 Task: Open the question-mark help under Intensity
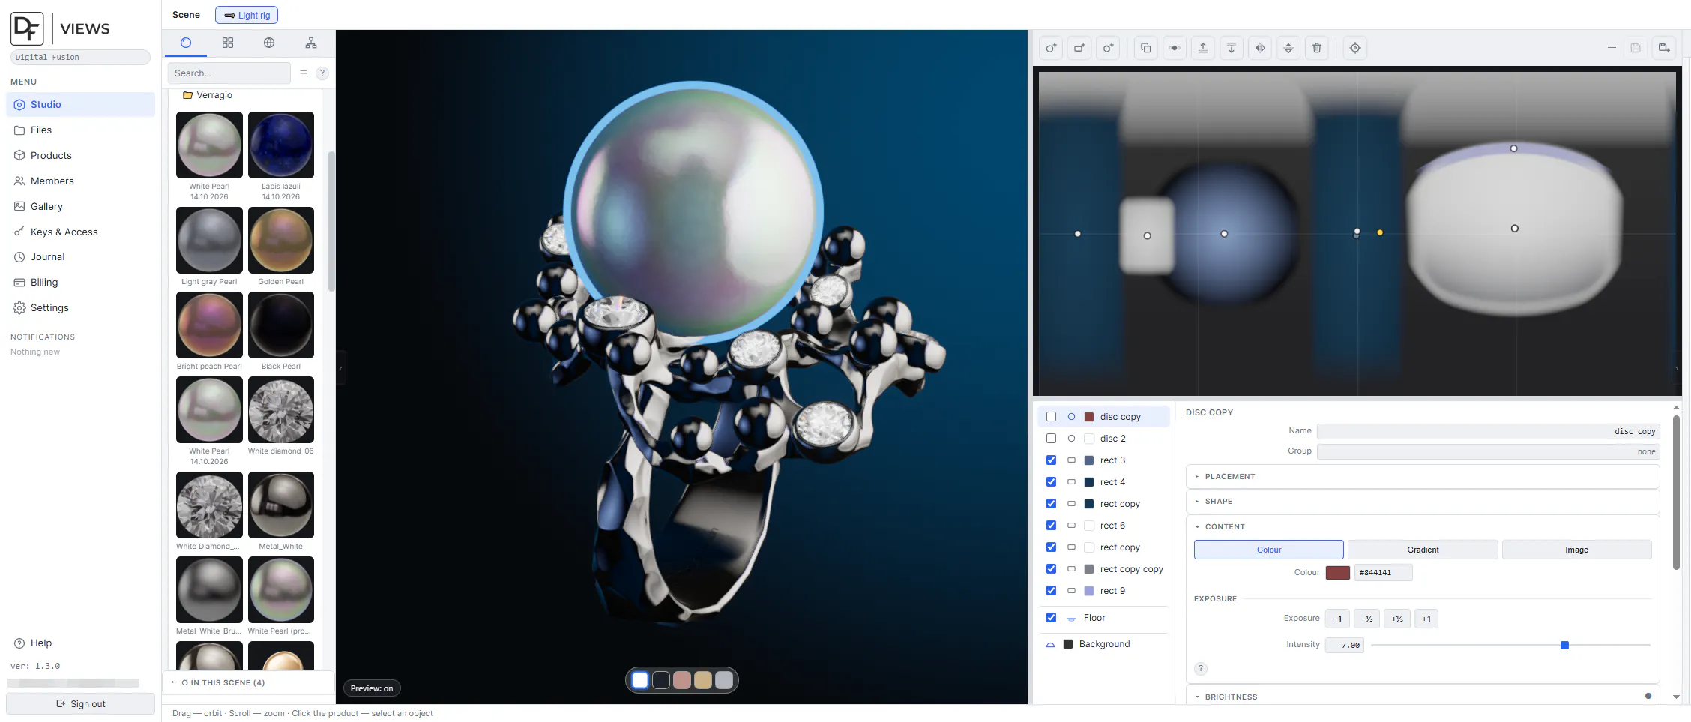tap(1201, 668)
